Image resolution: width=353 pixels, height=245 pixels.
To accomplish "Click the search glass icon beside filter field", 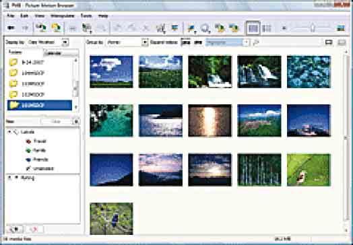I will (256, 42).
